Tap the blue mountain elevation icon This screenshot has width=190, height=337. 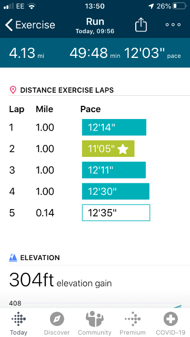[x=13, y=257]
